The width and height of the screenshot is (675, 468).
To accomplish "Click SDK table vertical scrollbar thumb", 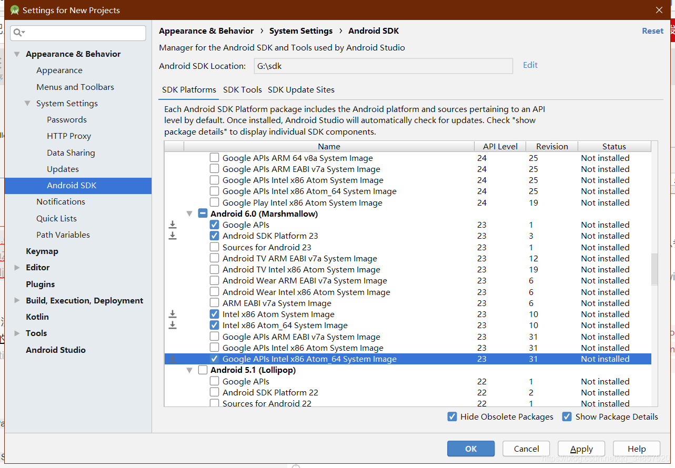I will [x=654, y=269].
